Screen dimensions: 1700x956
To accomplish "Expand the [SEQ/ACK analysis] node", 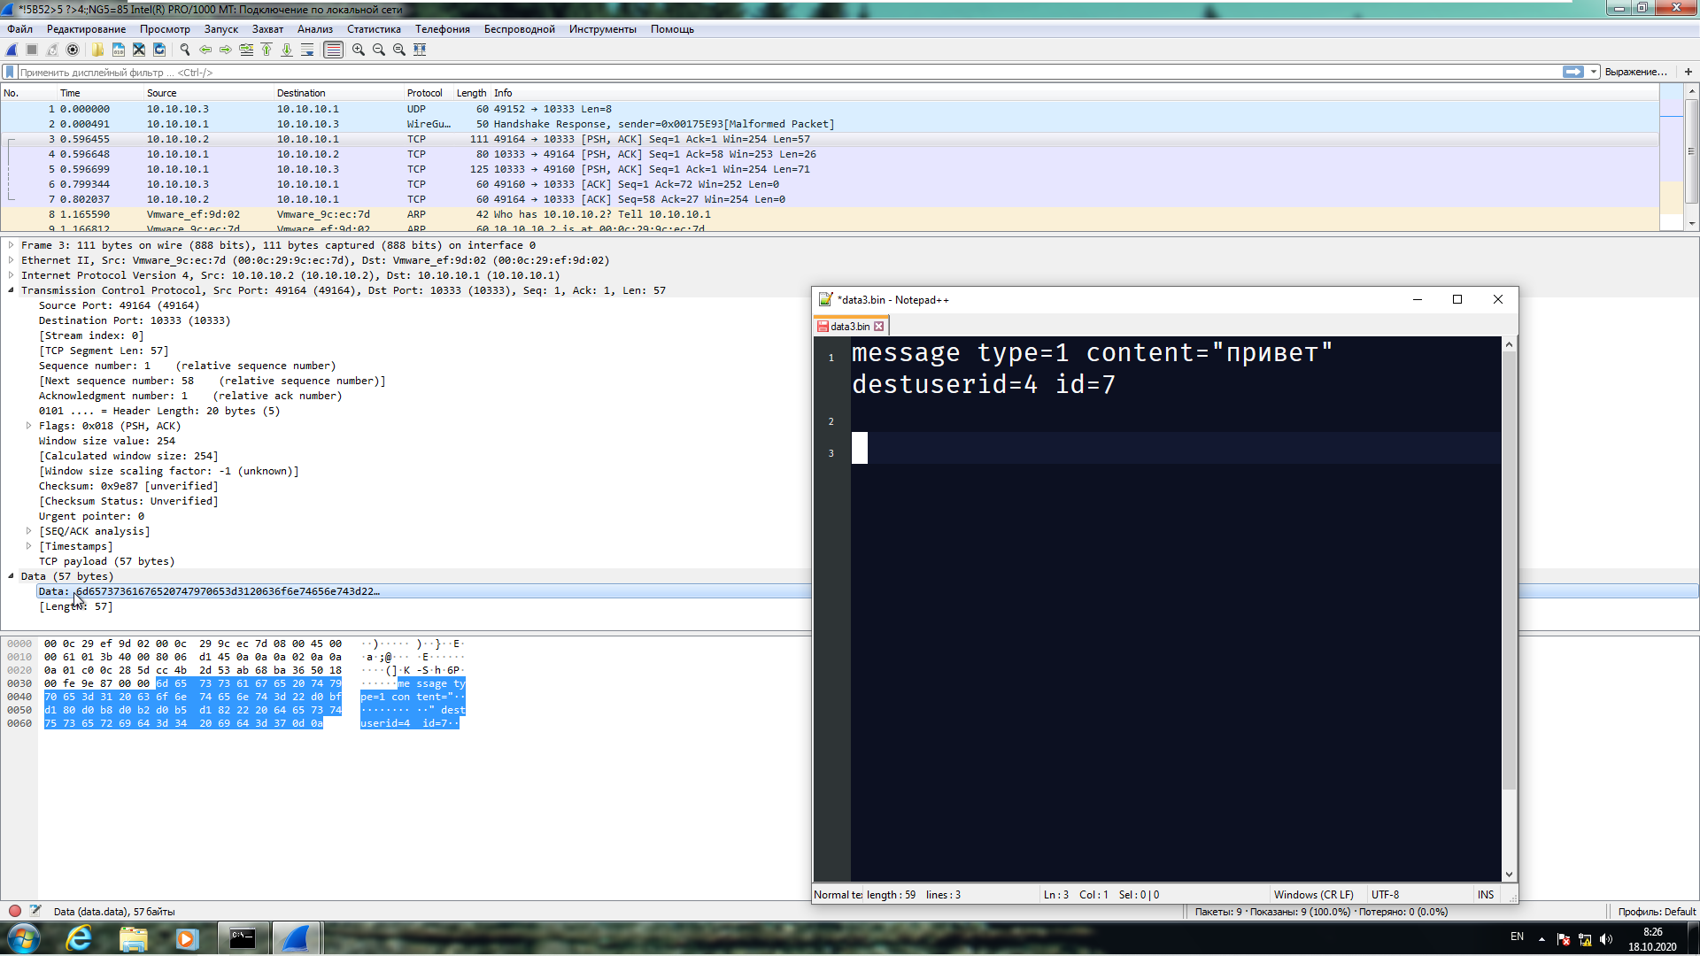I will (28, 531).
